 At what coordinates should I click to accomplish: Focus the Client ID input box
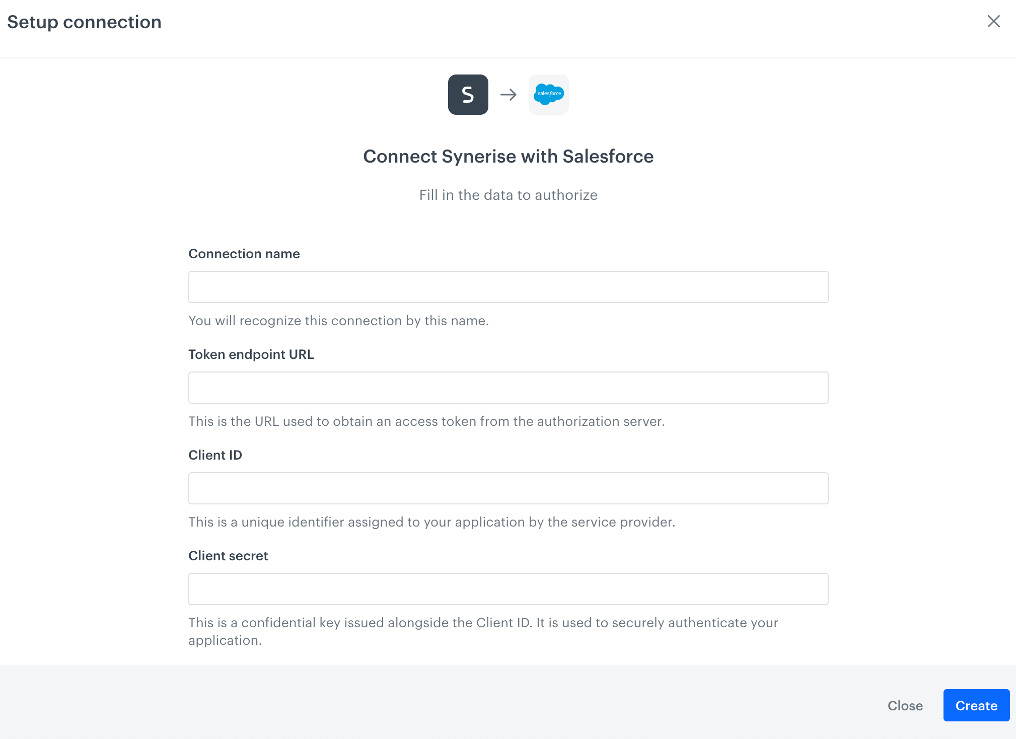tap(508, 488)
